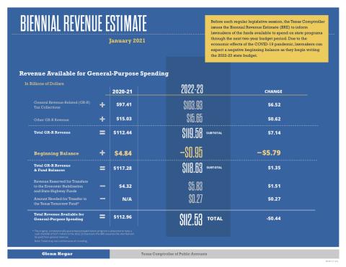Select "$0.27" in the Change column
The image size is (346, 267).
pos(274,199)
